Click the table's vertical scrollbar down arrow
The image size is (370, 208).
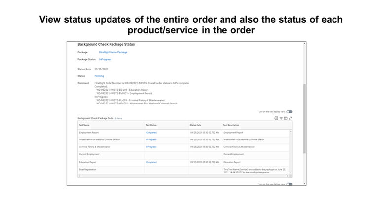click(x=290, y=173)
